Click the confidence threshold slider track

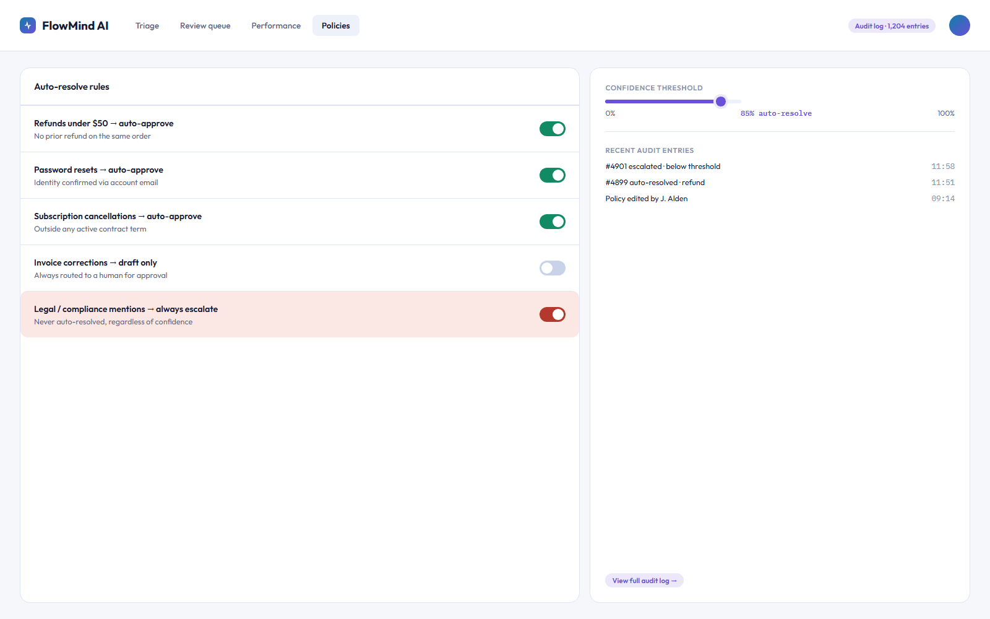(673, 102)
